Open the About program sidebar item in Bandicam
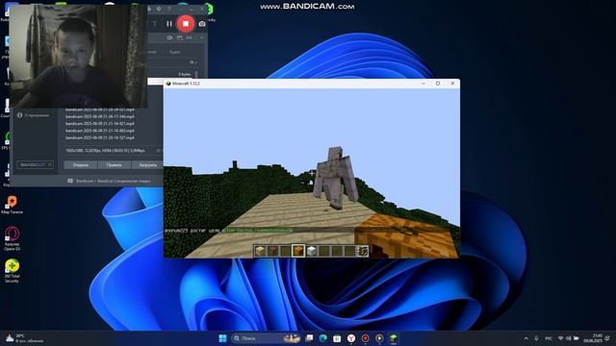Screen dimensions: 616x346 pyautogui.click(x=34, y=115)
